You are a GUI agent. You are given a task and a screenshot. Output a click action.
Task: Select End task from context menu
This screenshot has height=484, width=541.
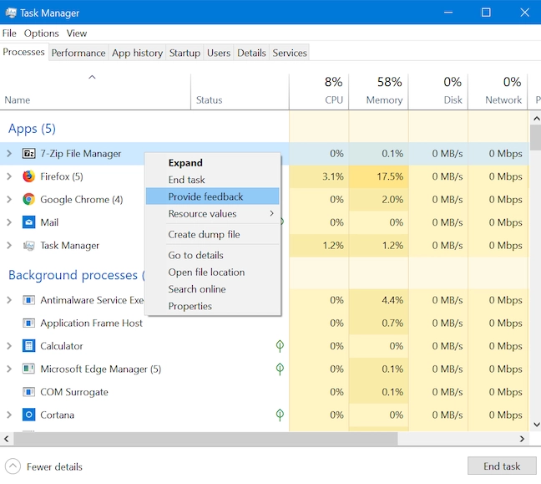point(213,180)
